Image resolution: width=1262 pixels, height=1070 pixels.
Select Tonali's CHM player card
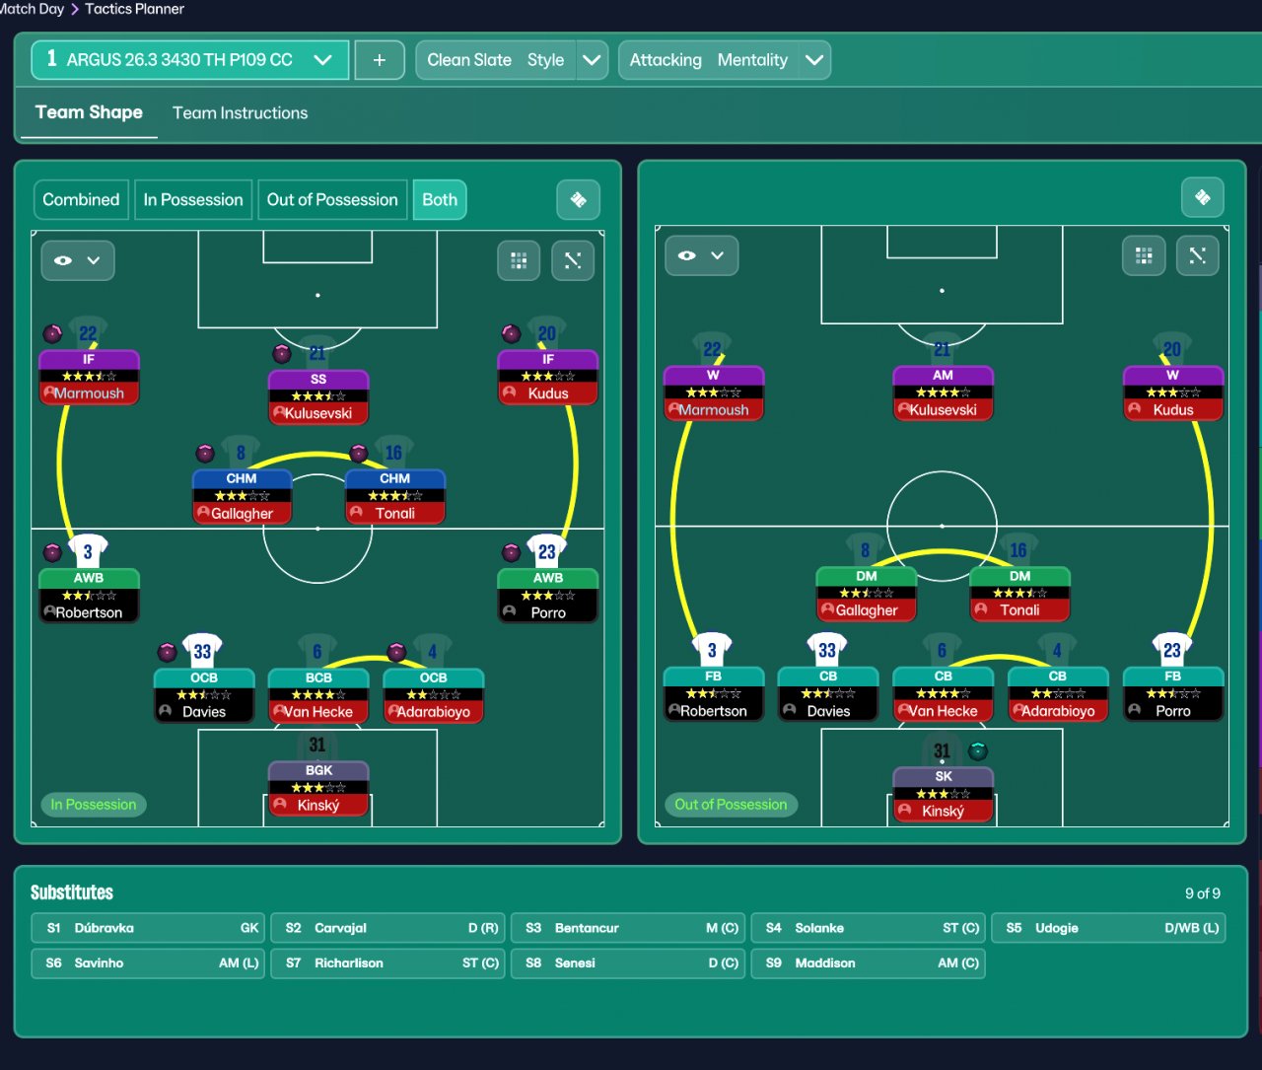[x=394, y=496]
